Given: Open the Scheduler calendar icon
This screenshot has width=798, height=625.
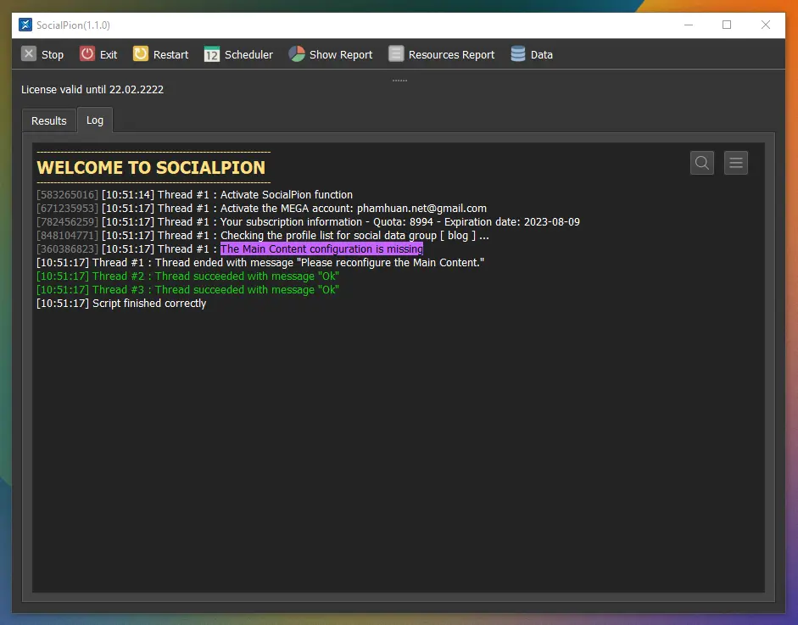Looking at the screenshot, I should (212, 54).
